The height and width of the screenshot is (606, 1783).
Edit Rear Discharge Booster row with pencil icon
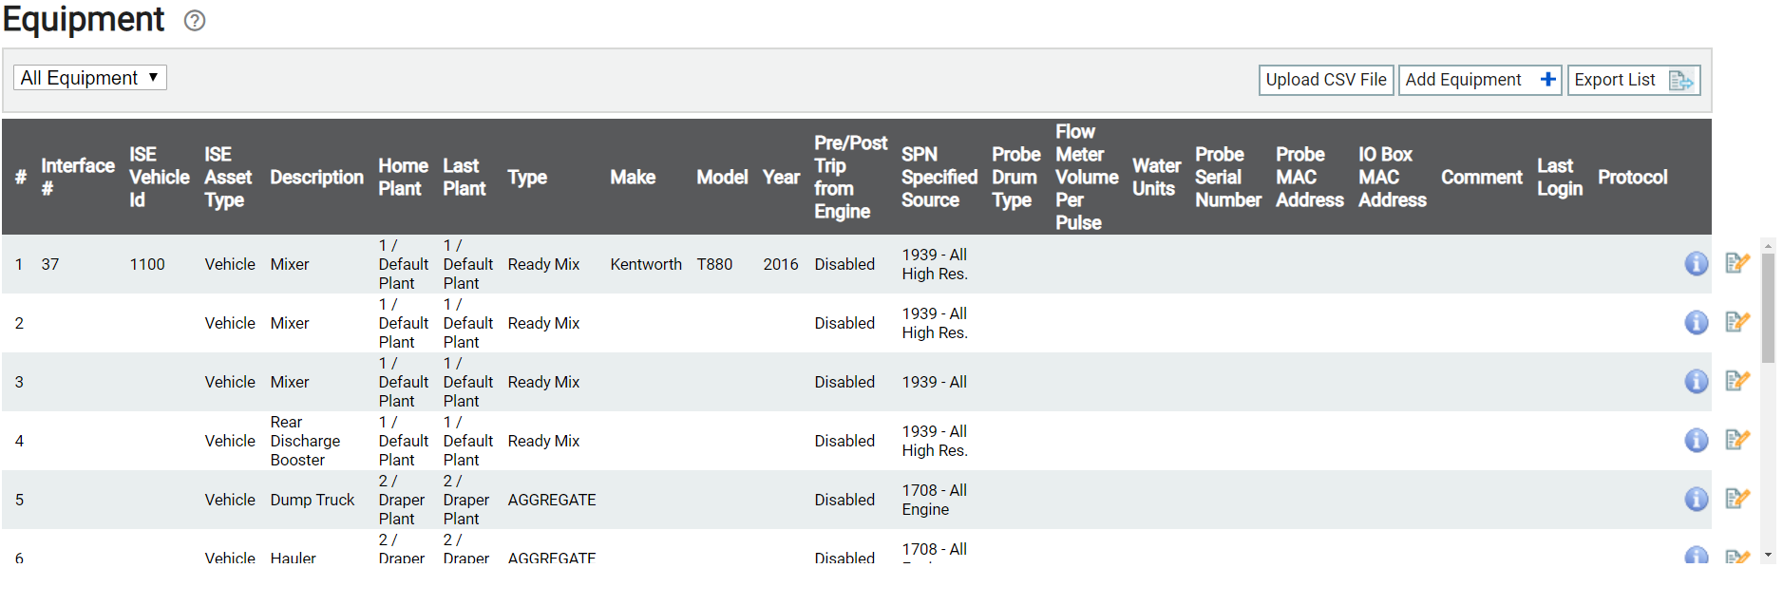pos(1737,440)
